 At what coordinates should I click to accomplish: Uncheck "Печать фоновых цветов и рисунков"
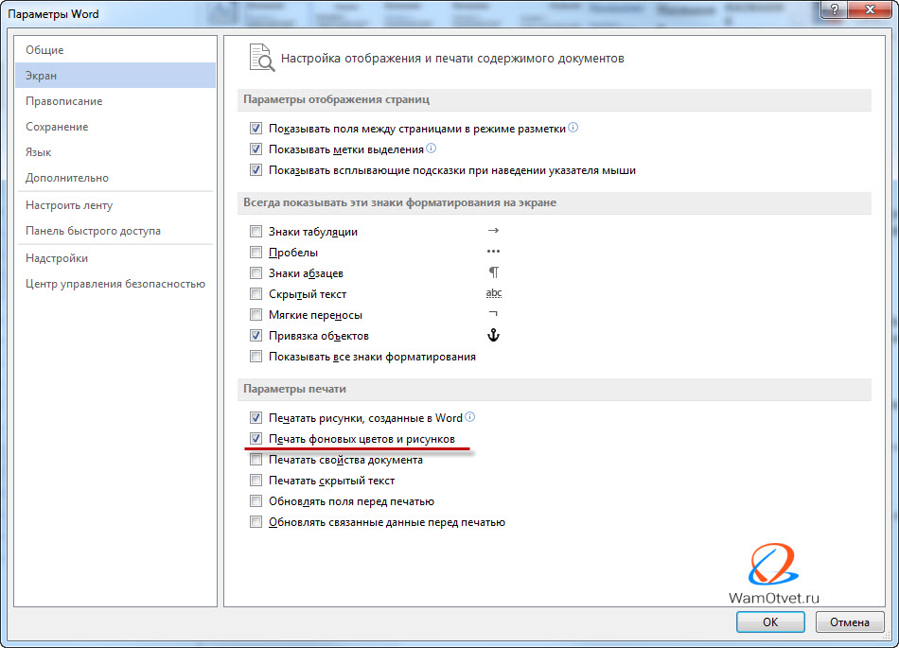(256, 439)
